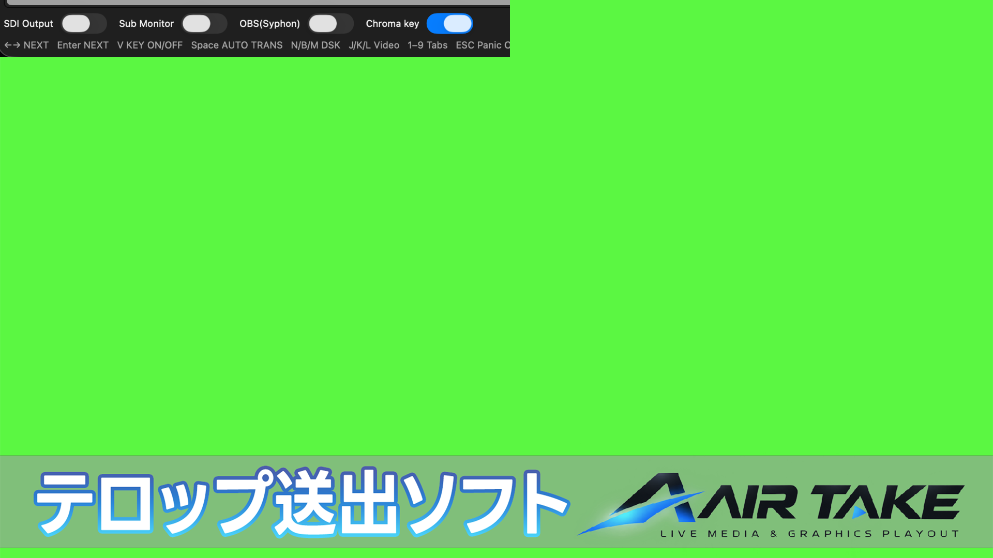Click the "Space AUTO TRANS" hint text

[237, 45]
